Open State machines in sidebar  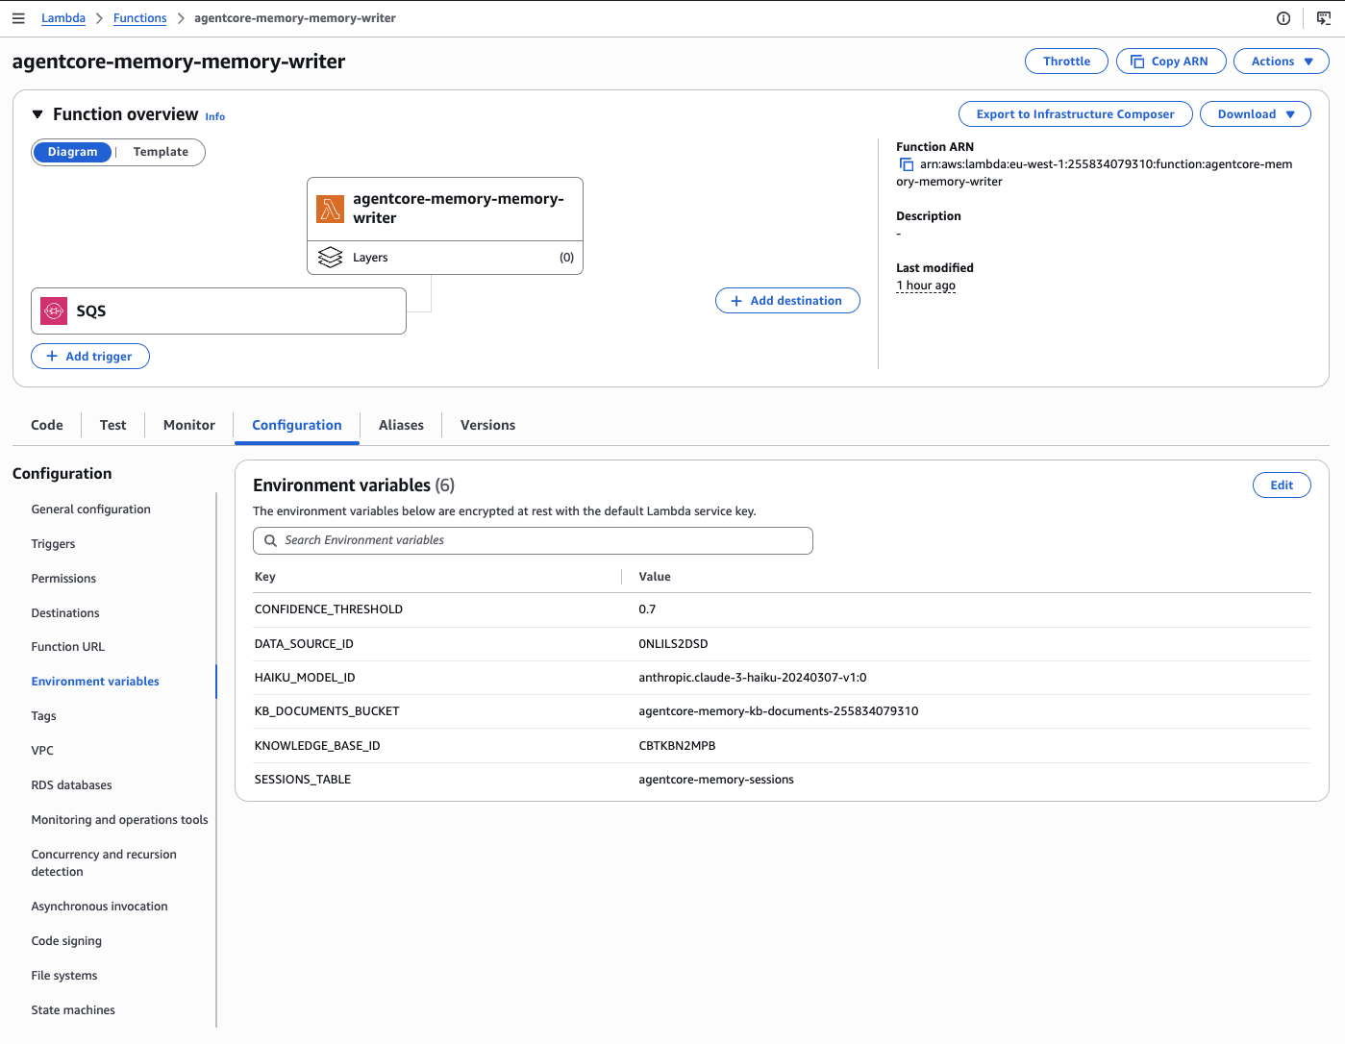tap(73, 1010)
